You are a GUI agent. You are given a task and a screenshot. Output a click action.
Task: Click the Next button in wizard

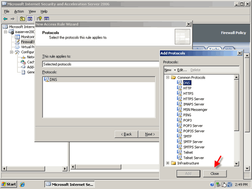pyautogui.click(x=149, y=134)
